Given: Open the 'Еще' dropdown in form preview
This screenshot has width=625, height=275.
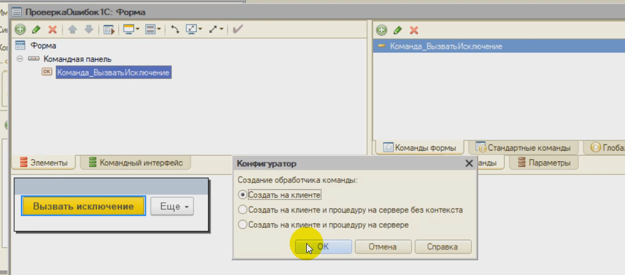Looking at the screenshot, I should point(171,207).
